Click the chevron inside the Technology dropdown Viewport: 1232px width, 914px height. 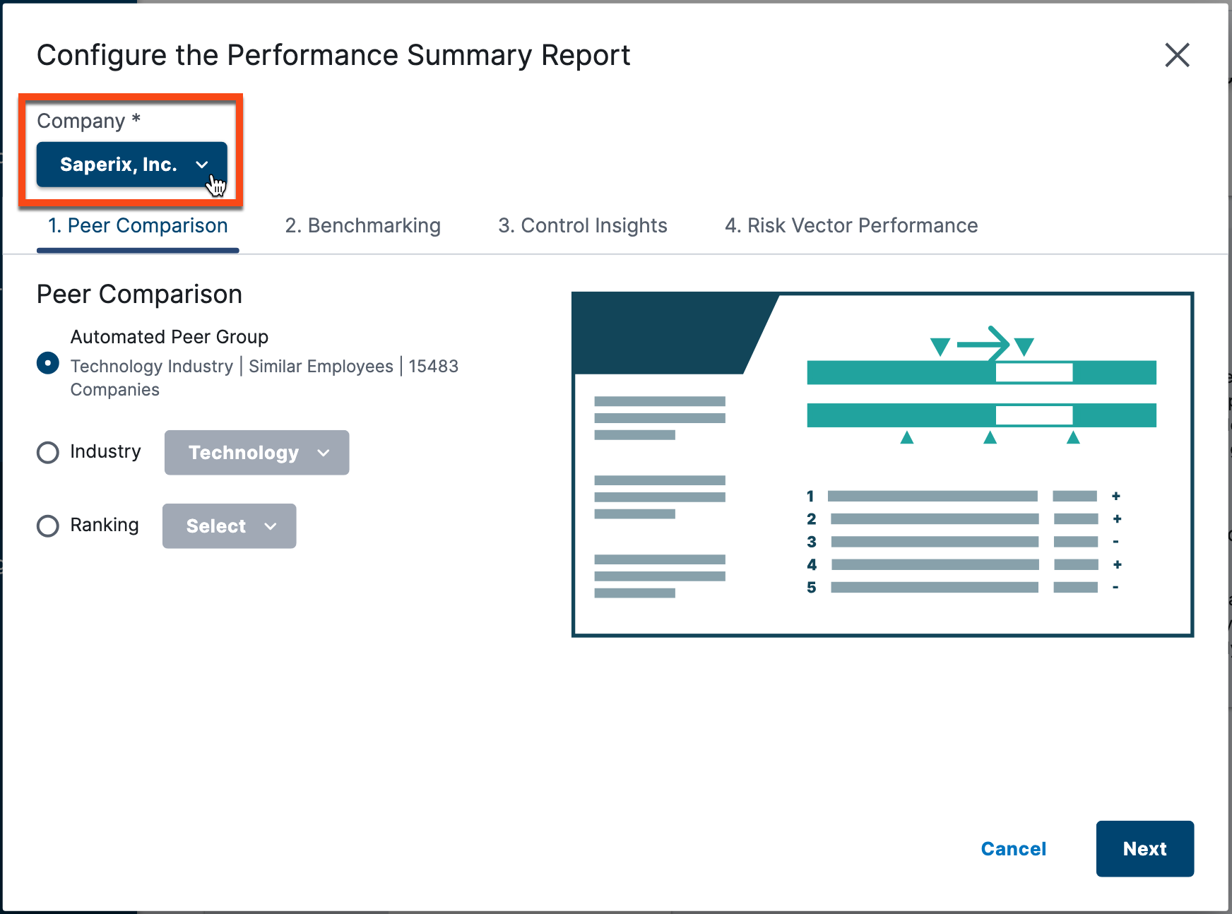click(x=324, y=453)
